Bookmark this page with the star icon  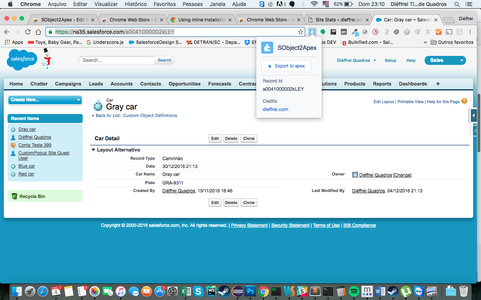(x=301, y=32)
